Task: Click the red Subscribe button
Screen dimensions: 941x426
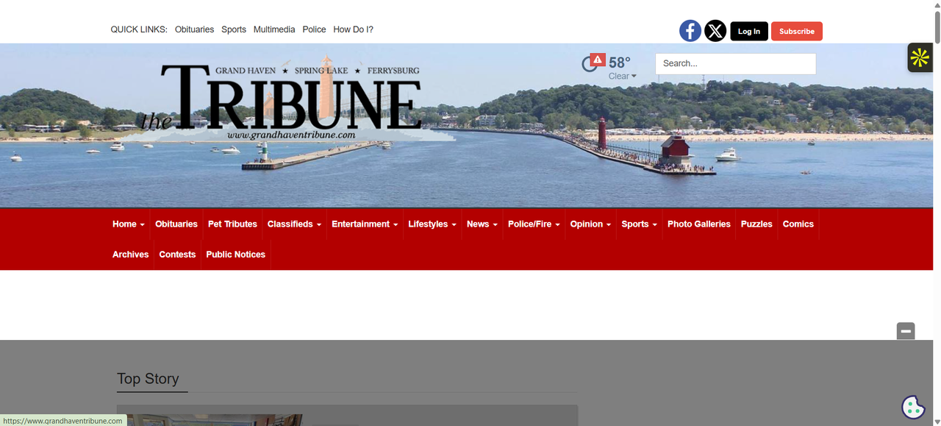Action: coord(797,31)
